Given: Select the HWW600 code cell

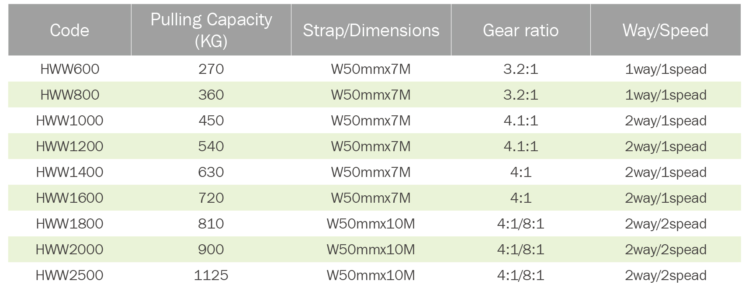Looking at the screenshot, I should coord(69,69).
